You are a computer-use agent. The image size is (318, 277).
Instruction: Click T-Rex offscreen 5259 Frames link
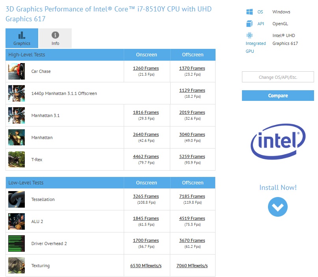pos(192,156)
